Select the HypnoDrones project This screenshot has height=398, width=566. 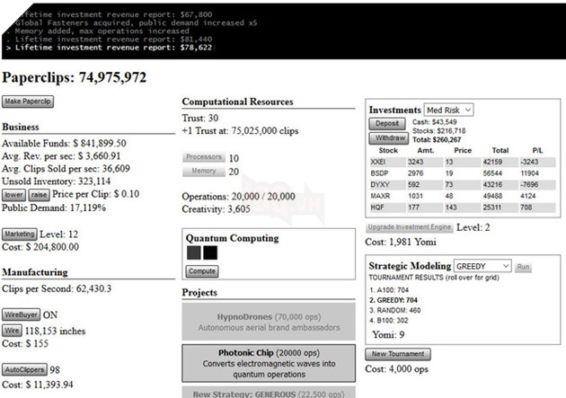tap(270, 323)
